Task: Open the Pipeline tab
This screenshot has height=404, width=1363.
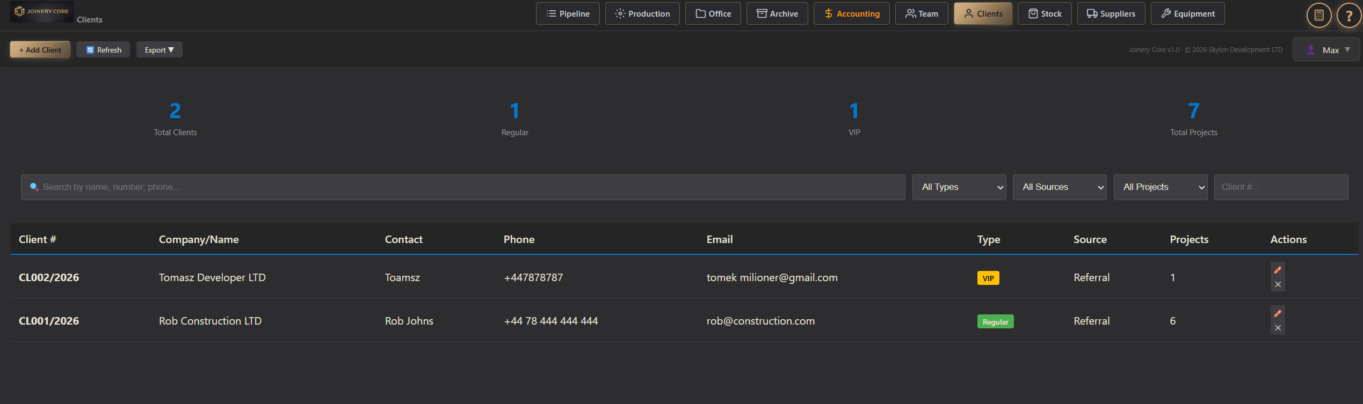Action: coord(568,13)
